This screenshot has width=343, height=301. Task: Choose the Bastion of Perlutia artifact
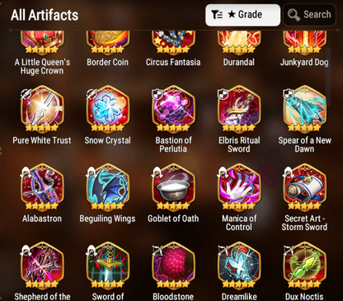coord(173,110)
